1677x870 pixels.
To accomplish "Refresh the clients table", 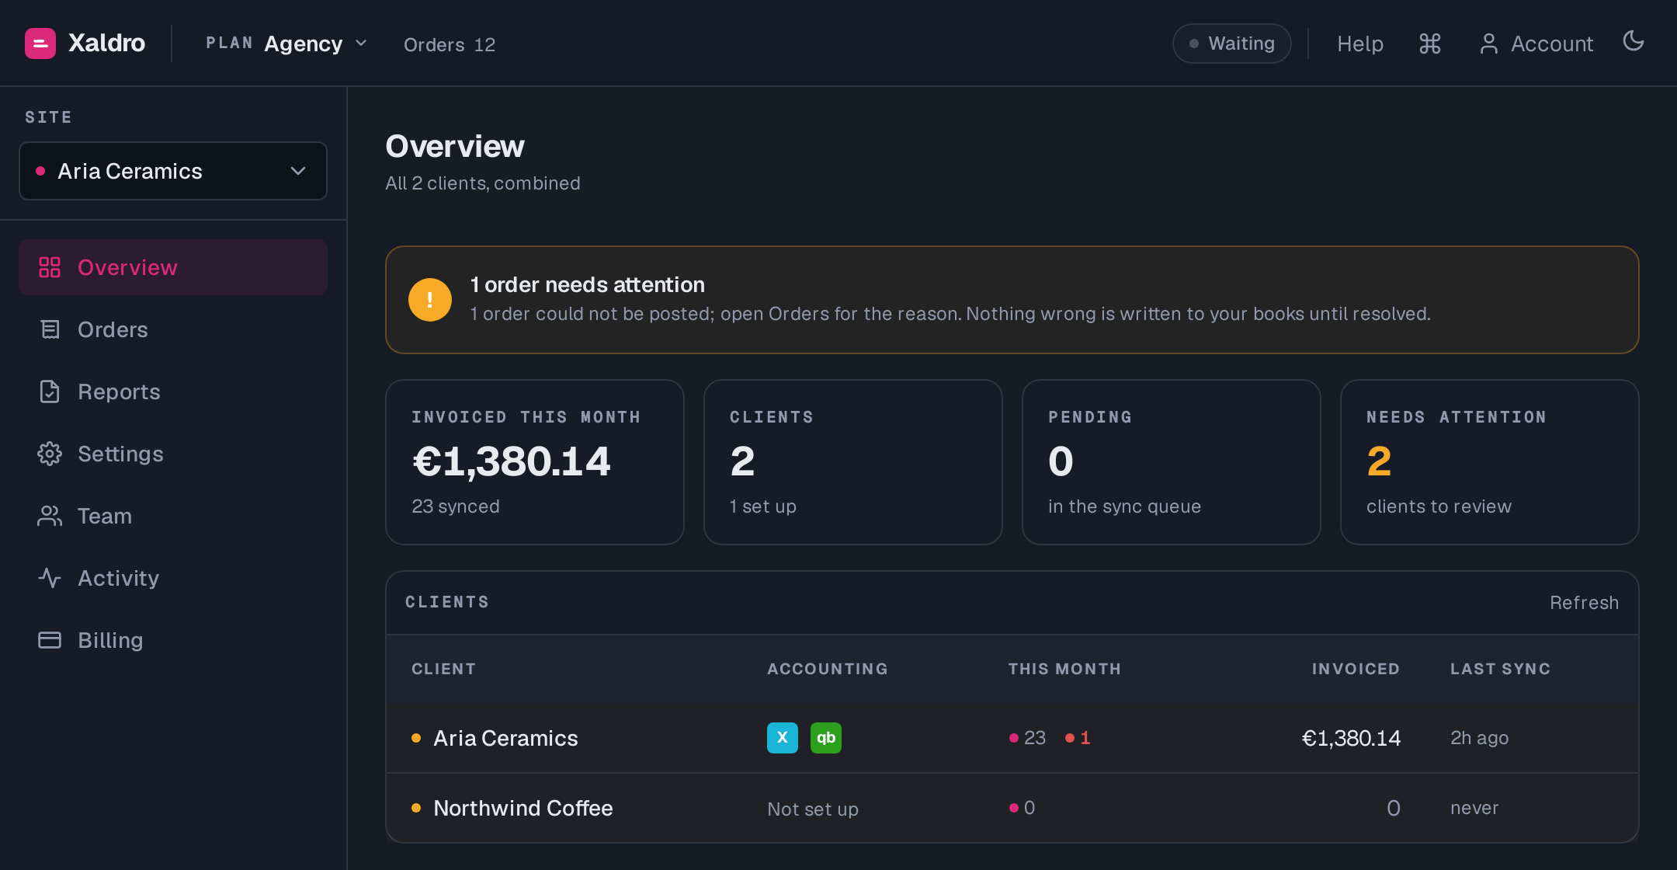I will tap(1584, 603).
